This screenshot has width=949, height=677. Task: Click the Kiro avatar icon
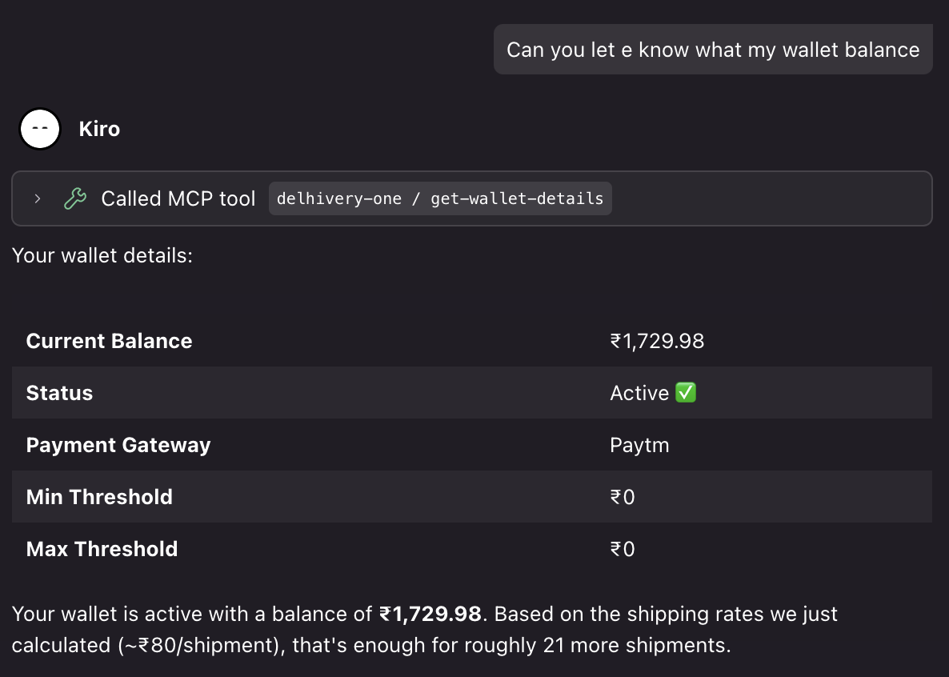[x=40, y=129]
